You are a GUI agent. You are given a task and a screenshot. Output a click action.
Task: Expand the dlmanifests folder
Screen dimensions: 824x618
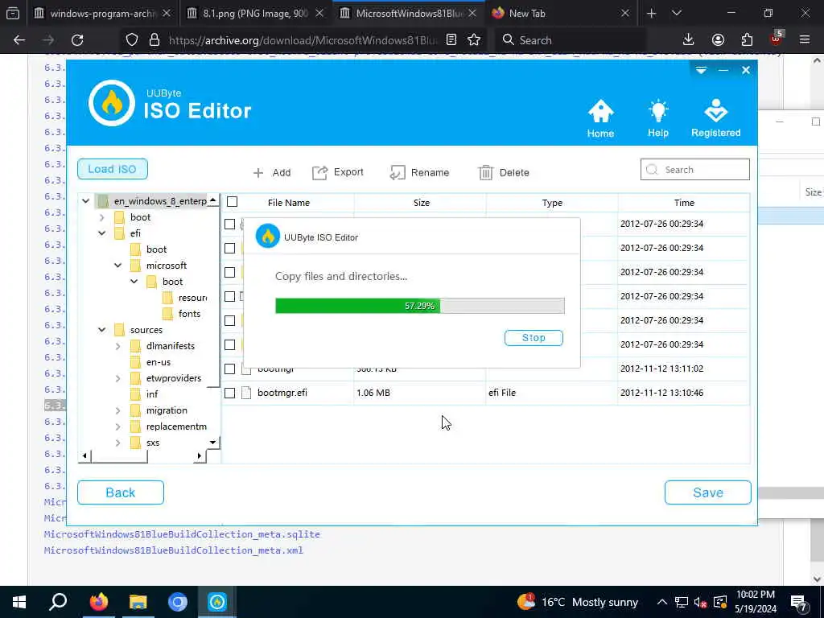(118, 346)
